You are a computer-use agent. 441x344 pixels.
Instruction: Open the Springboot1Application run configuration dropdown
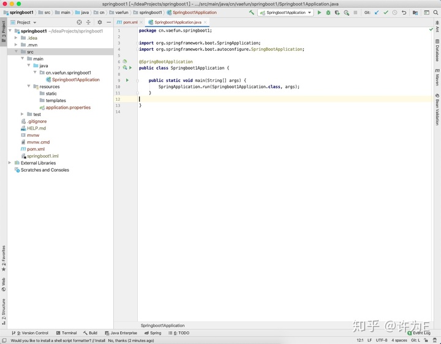pos(285,12)
